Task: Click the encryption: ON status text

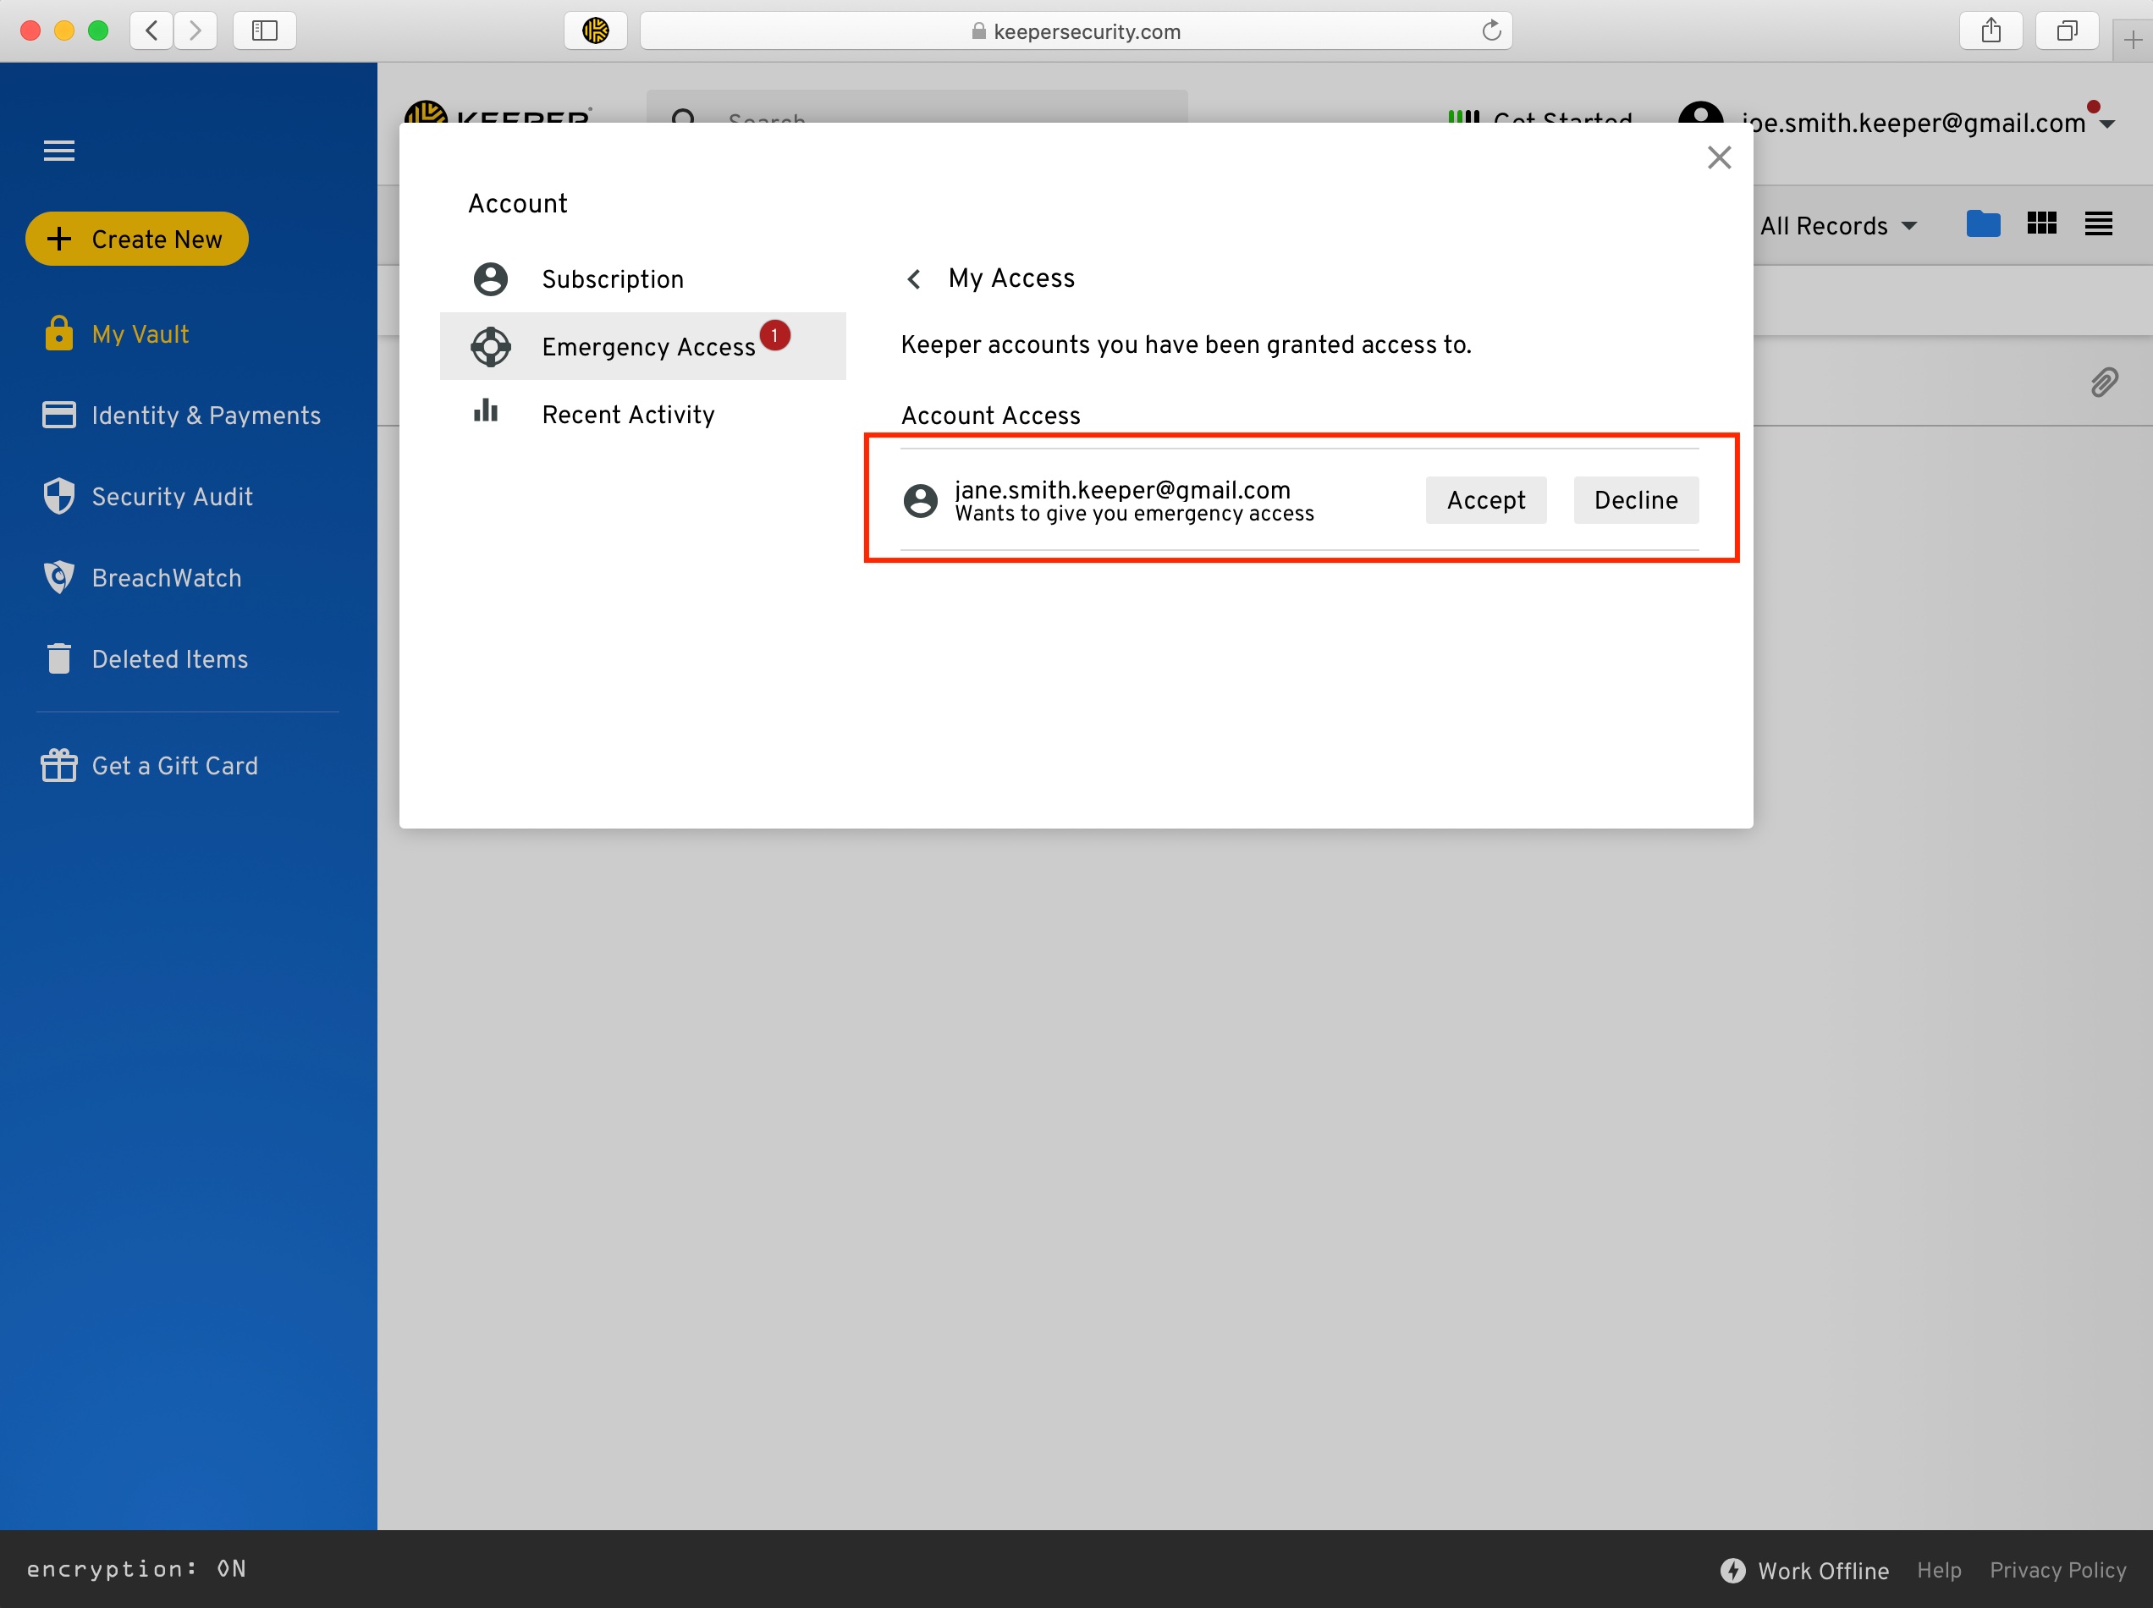Action: (x=136, y=1569)
